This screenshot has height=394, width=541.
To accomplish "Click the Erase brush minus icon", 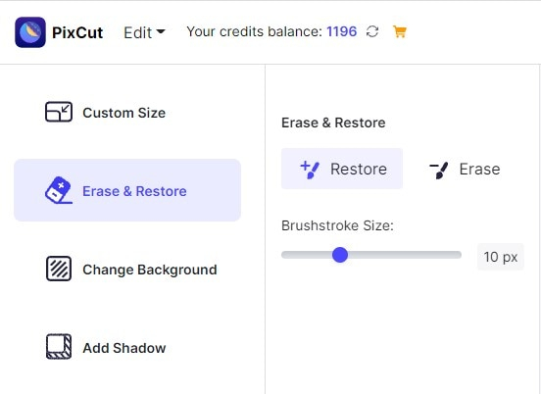I will (439, 171).
